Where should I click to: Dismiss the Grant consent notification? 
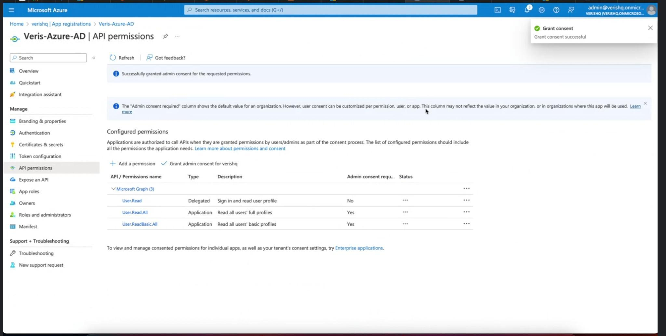[x=650, y=28]
